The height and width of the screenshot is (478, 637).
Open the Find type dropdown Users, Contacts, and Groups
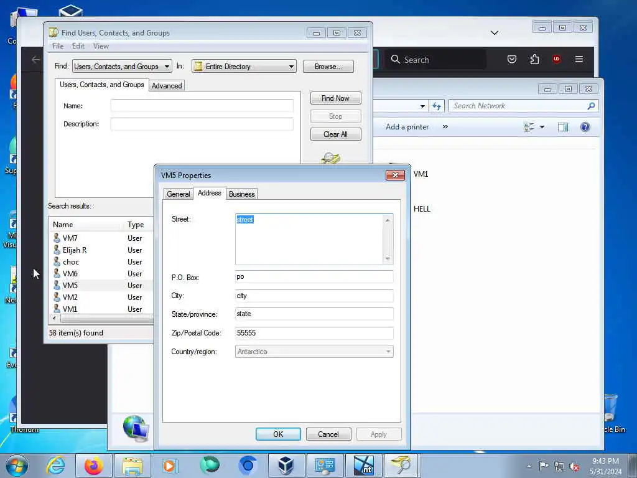(122, 66)
